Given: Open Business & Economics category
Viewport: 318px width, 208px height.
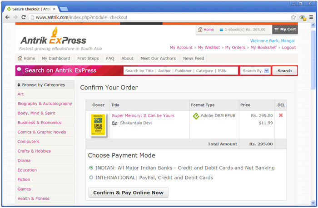Looking at the screenshot, I should click(x=40, y=123).
